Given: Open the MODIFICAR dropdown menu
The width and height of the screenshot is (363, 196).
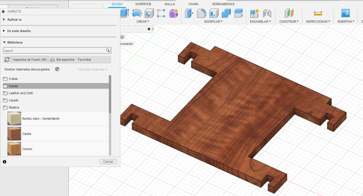Looking at the screenshot, I should 213,21.
